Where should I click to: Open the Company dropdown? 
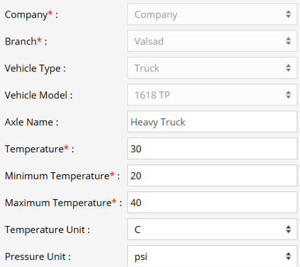[212, 14]
